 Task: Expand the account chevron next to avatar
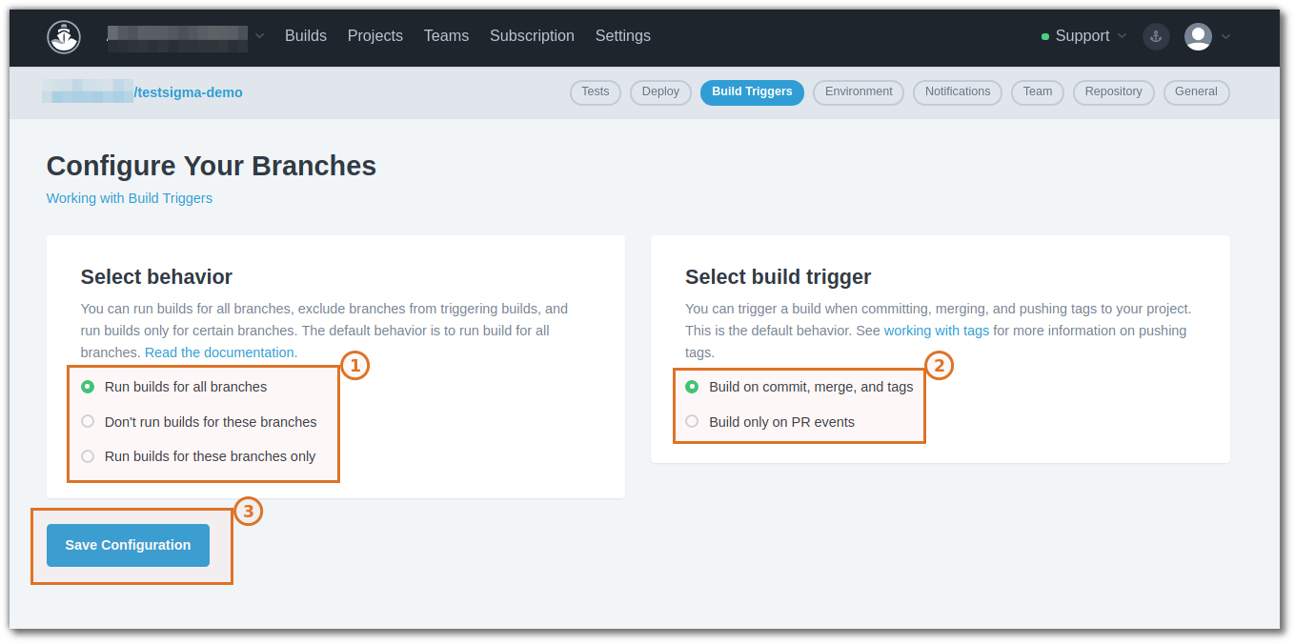(1225, 36)
